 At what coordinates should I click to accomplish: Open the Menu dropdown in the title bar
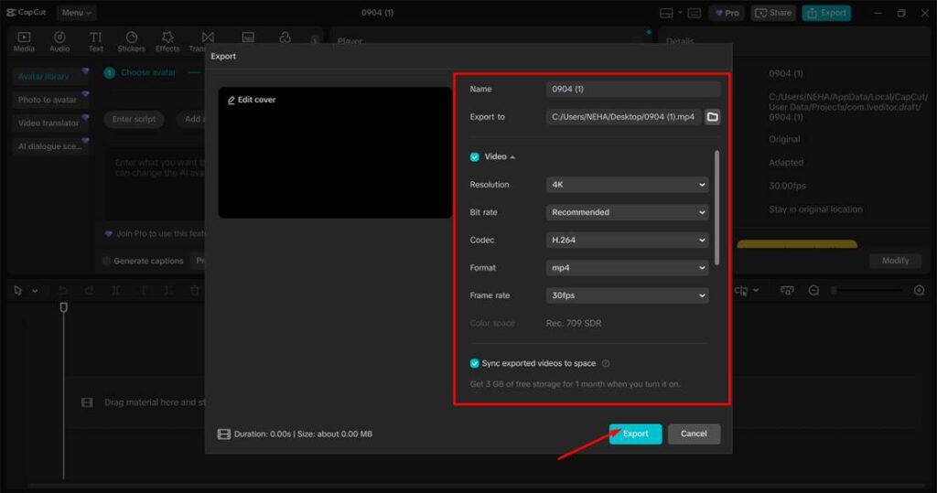pos(75,13)
